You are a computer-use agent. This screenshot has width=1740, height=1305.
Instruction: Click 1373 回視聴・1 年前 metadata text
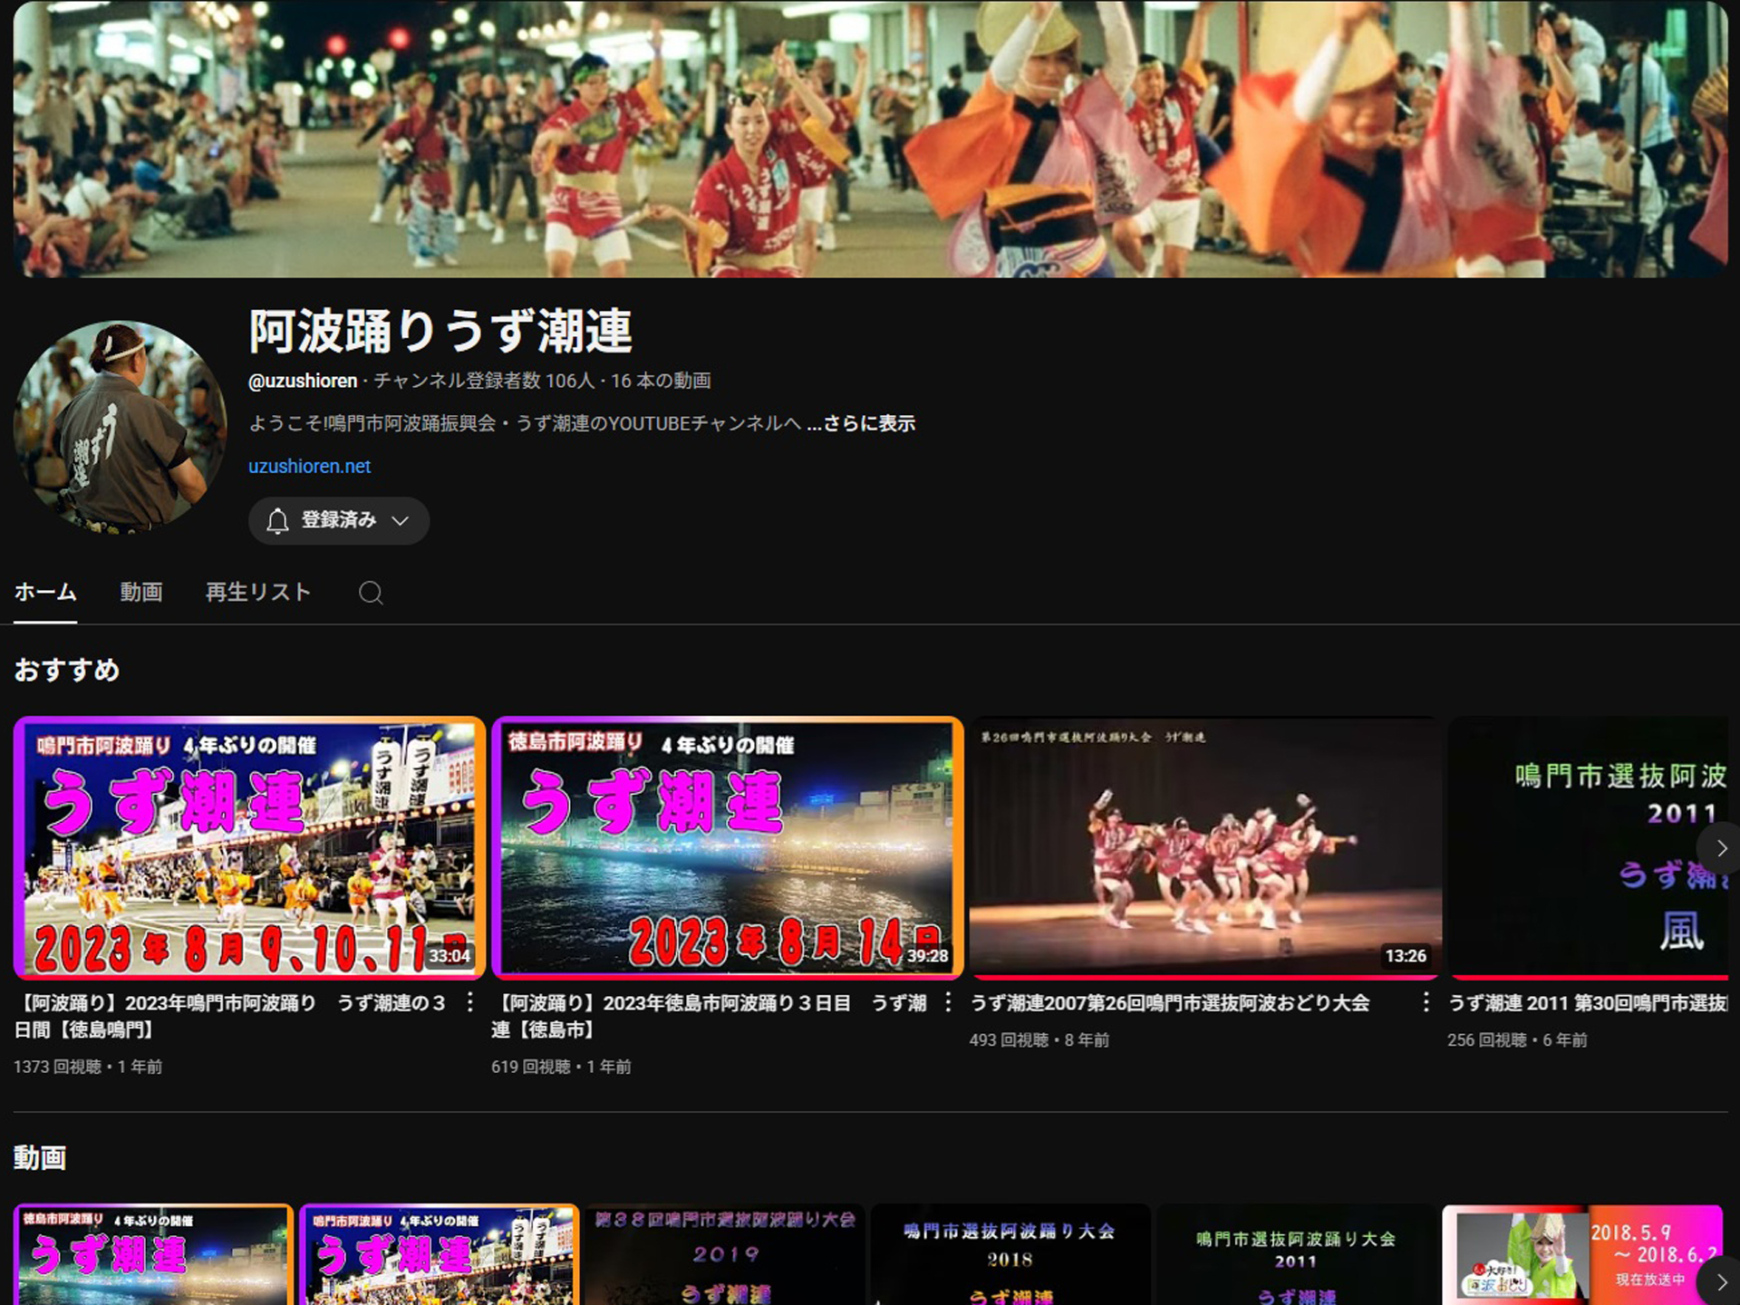[88, 1067]
